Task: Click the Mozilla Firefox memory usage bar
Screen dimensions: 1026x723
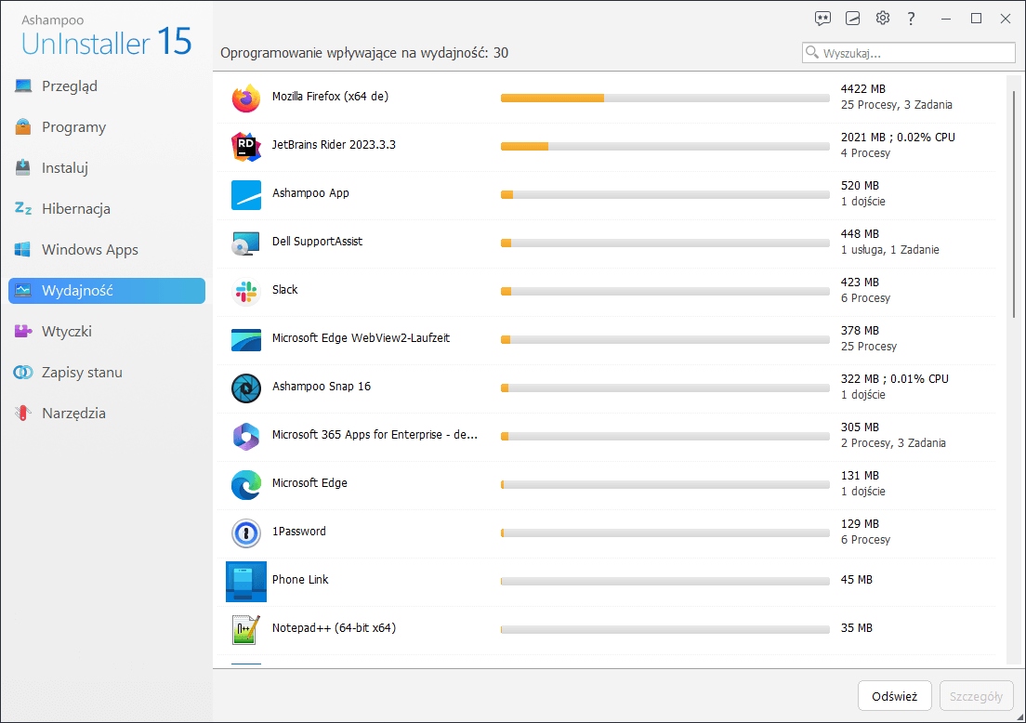Action: [664, 98]
